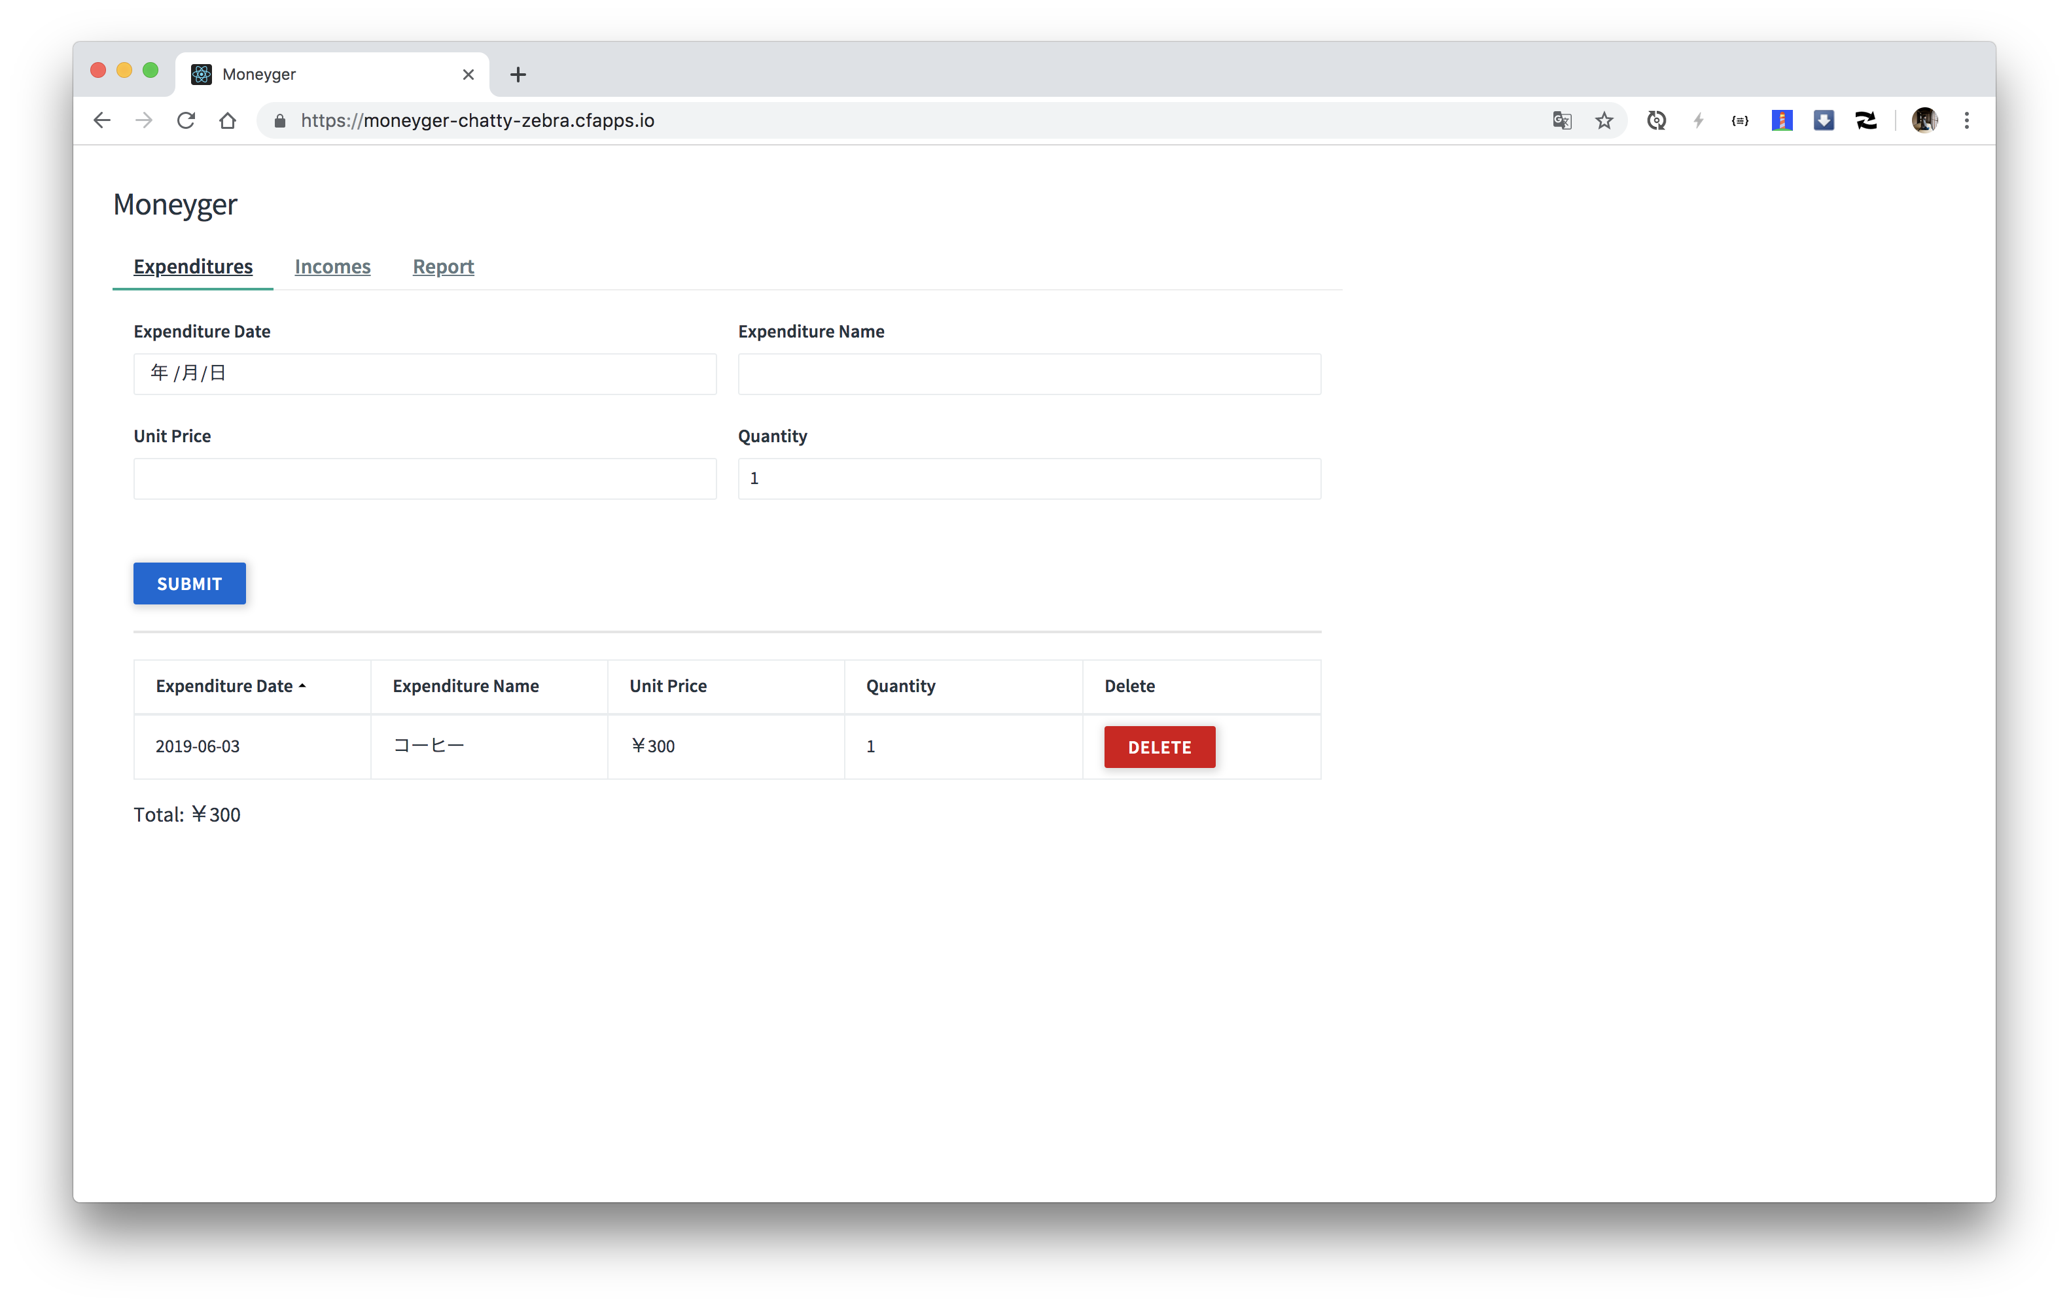Delete the コーヒー expenditure row
This screenshot has width=2069, height=1307.
tap(1159, 746)
